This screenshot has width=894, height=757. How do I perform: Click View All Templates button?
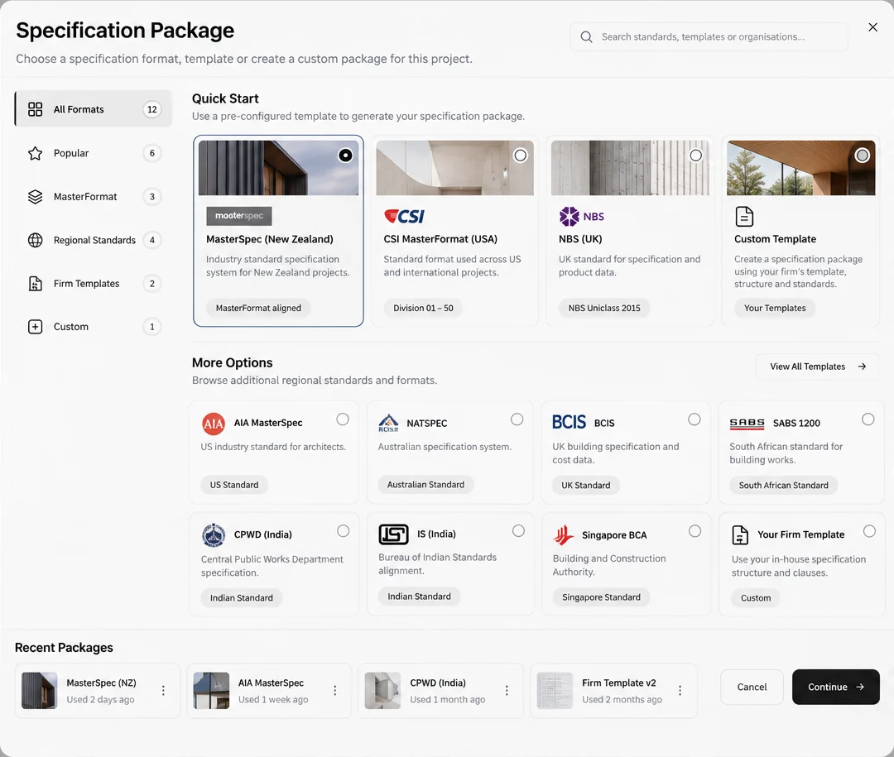tap(818, 367)
